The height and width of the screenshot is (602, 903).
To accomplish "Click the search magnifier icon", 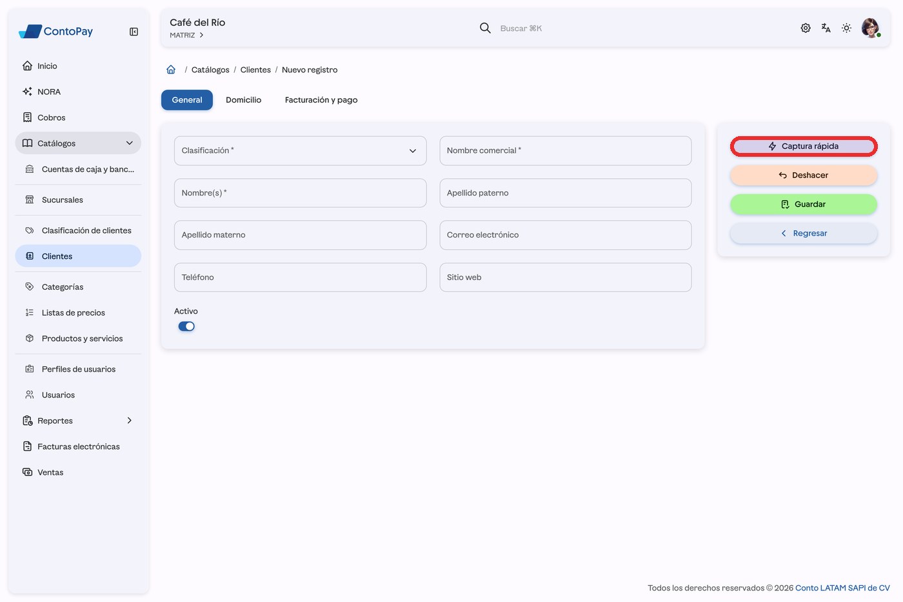I will click(485, 28).
